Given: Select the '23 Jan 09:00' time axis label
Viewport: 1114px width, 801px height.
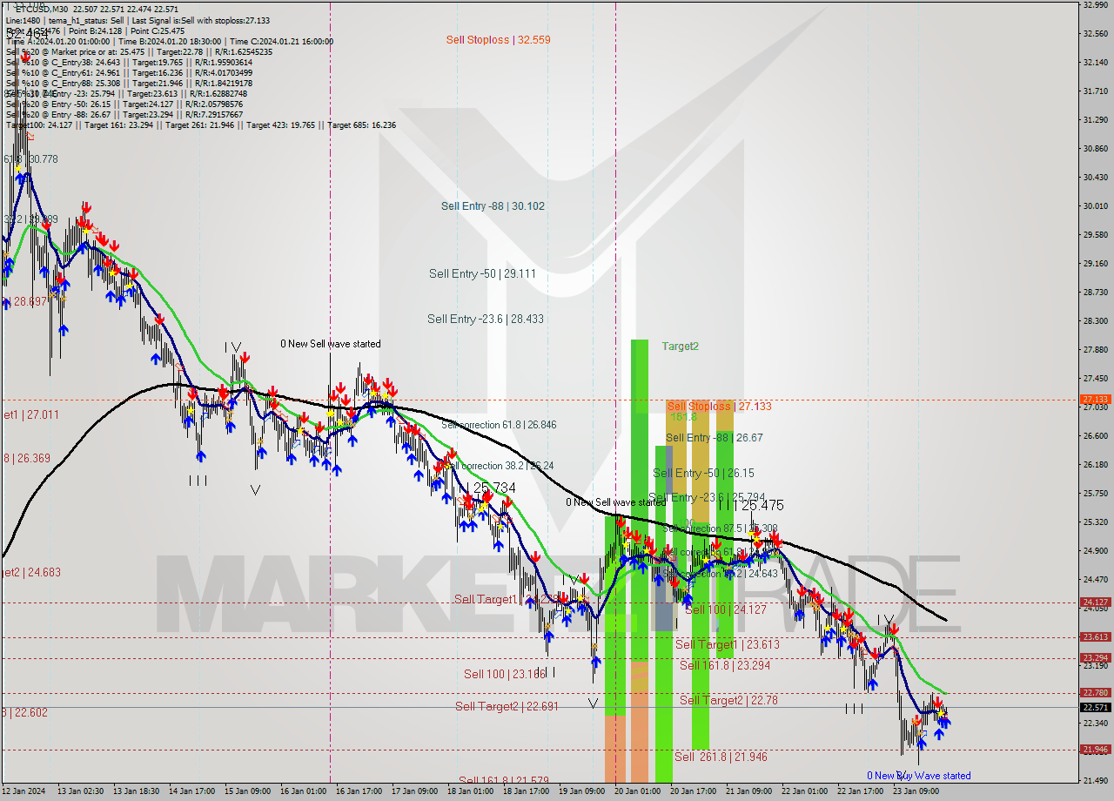Looking at the screenshot, I should [x=915, y=792].
